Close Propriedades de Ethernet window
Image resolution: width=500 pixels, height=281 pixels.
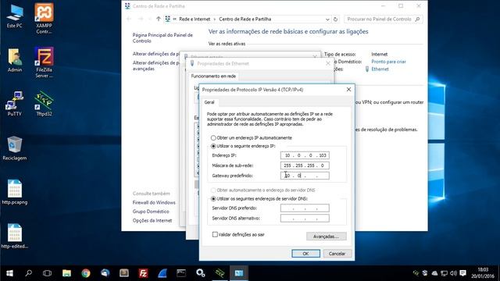coord(328,64)
